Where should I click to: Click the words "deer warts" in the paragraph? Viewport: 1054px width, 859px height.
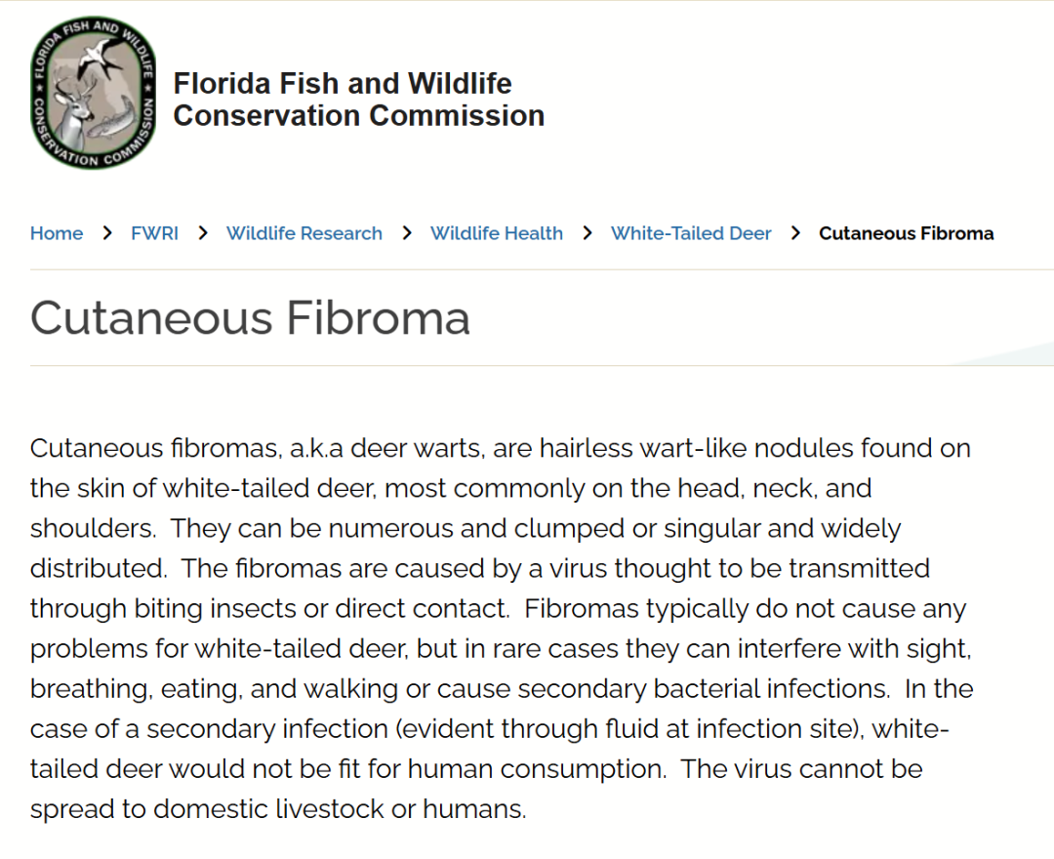click(x=416, y=448)
